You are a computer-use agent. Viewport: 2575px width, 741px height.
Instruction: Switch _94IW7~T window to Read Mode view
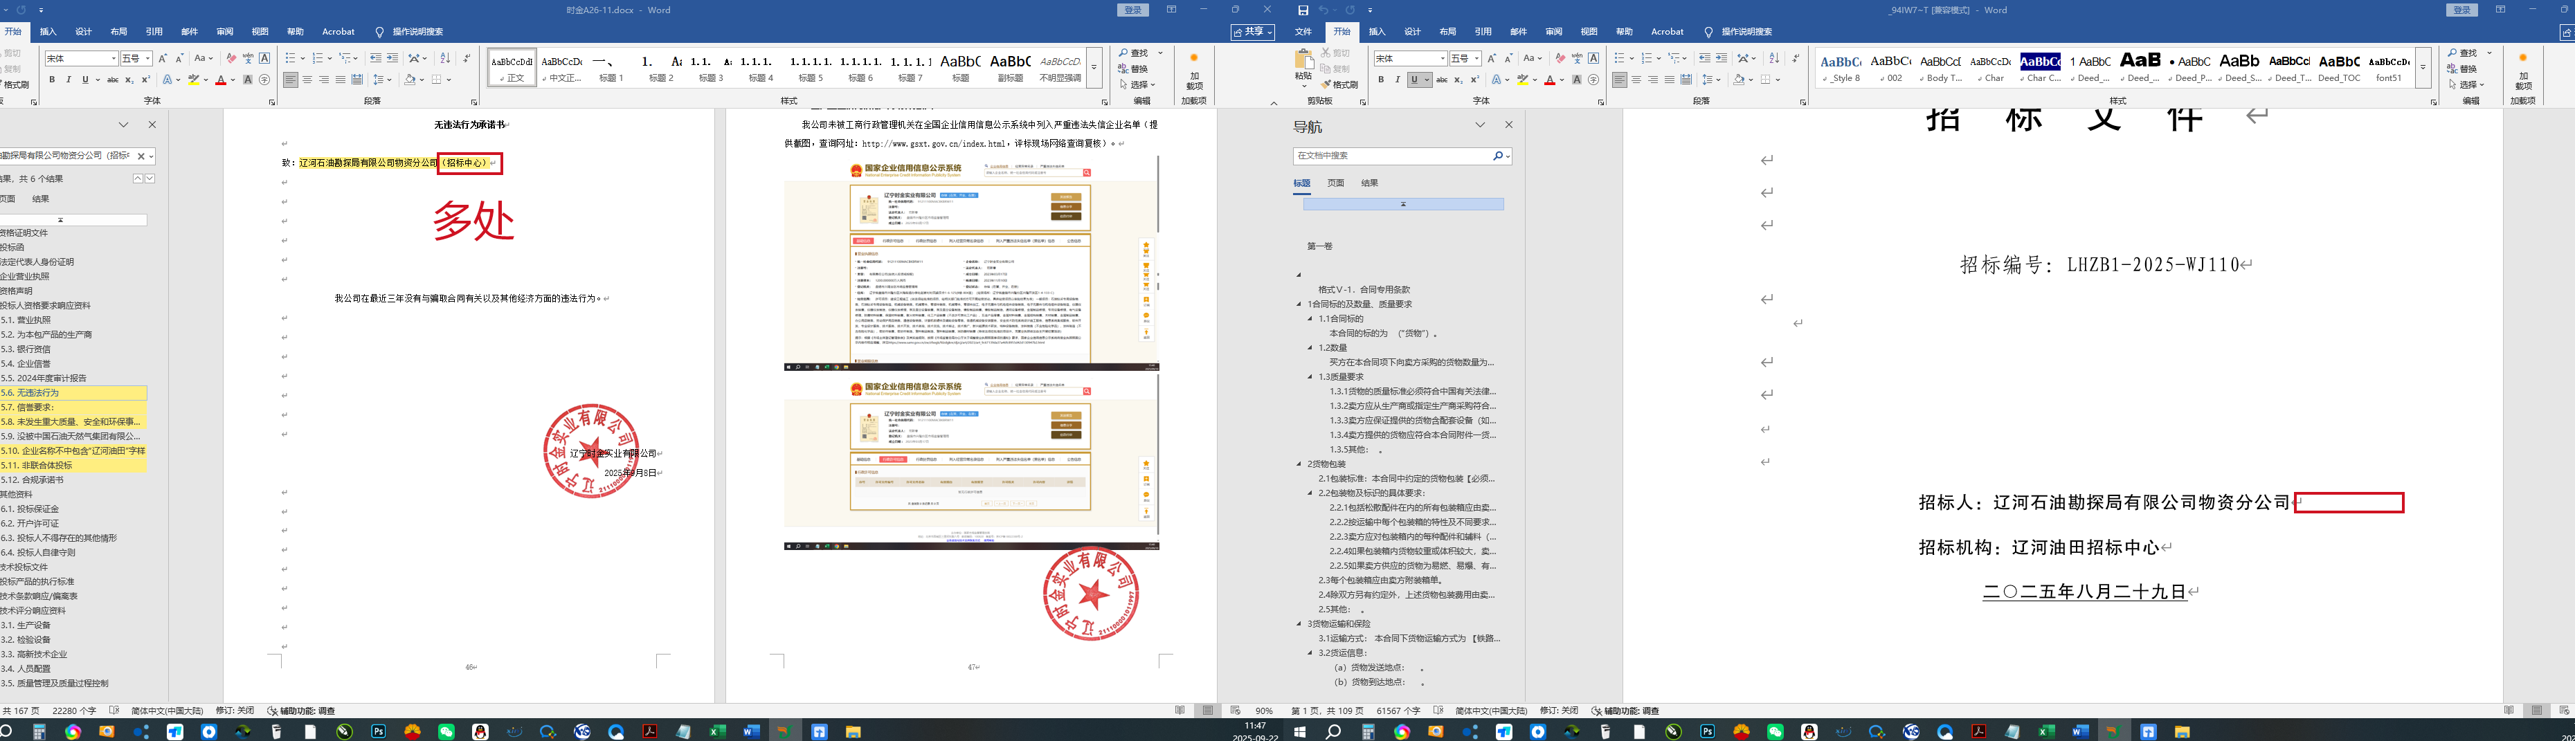(2509, 711)
